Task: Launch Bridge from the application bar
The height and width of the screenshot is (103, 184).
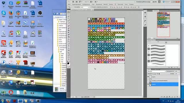Action: (73, 2)
